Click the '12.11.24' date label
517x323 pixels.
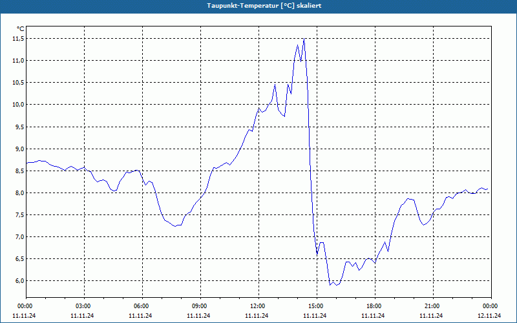click(x=489, y=316)
